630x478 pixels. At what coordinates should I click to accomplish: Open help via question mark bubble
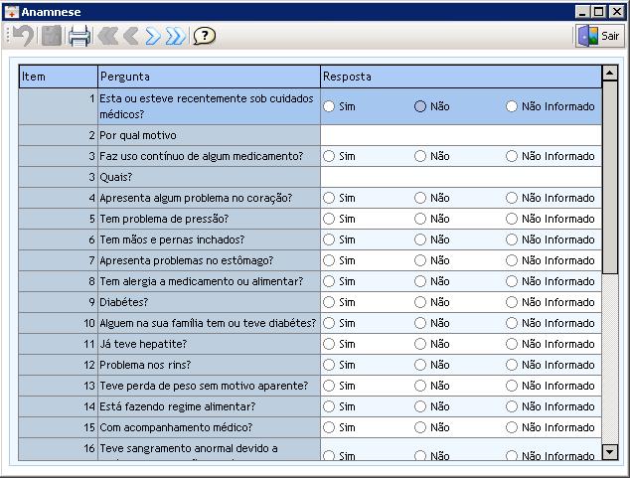point(204,36)
